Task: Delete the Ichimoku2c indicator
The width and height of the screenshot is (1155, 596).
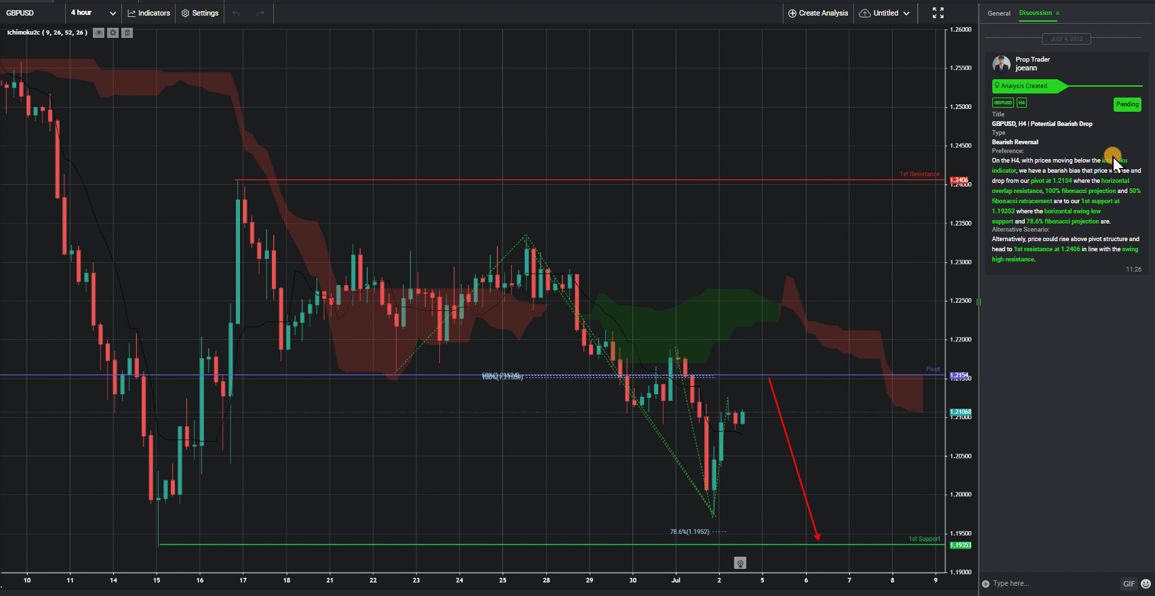Action: coord(127,33)
